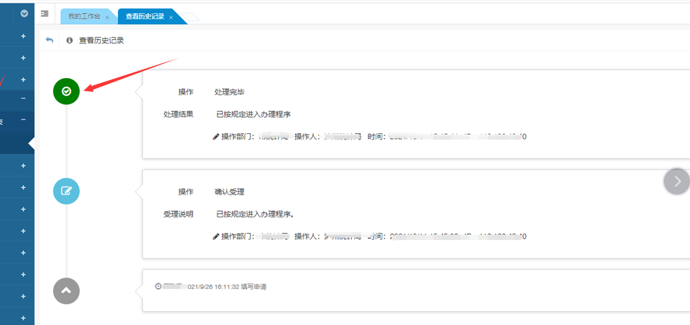Viewport: 690px width, 325px height.
Task: Toggle sidebar with the hamburger menu icon
Action: (x=45, y=14)
